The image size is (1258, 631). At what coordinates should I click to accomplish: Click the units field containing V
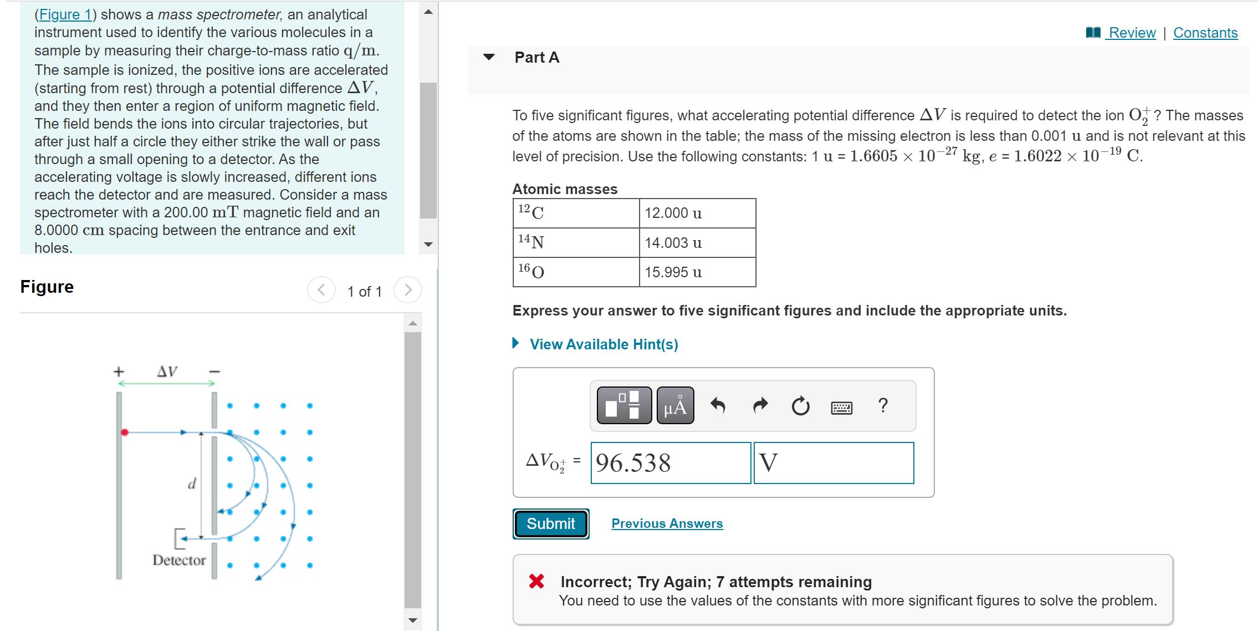833,463
